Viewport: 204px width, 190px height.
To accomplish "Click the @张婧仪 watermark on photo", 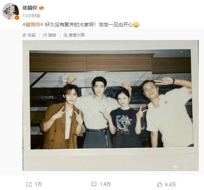I will point(185,167).
